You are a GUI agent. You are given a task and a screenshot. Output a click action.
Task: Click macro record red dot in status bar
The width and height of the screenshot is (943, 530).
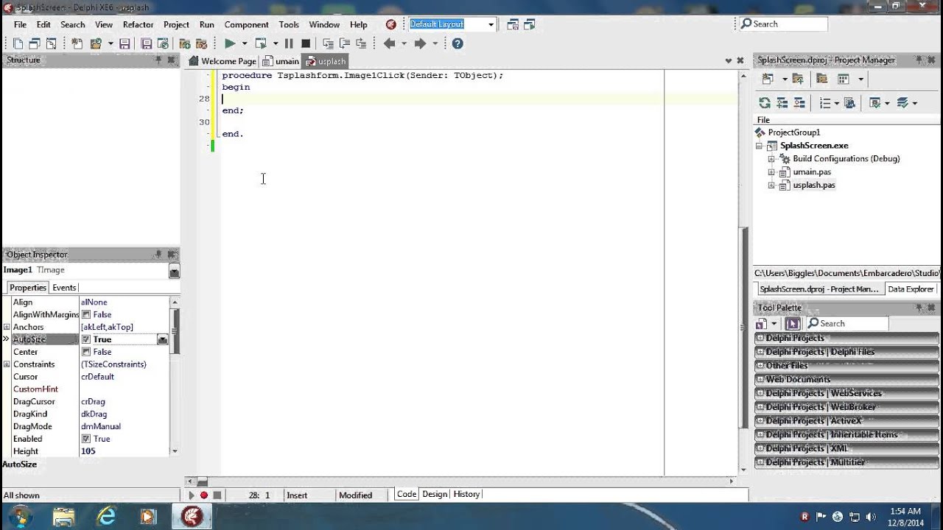(x=204, y=495)
